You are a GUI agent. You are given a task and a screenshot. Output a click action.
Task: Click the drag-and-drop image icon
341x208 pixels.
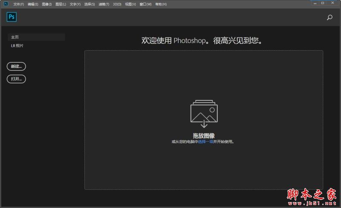(x=204, y=114)
